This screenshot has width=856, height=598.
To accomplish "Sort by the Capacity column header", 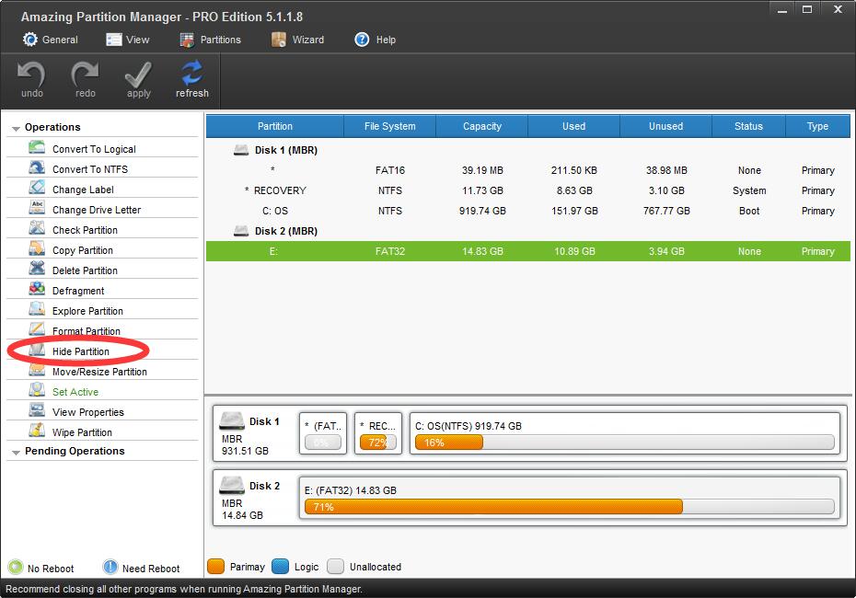I will click(482, 126).
